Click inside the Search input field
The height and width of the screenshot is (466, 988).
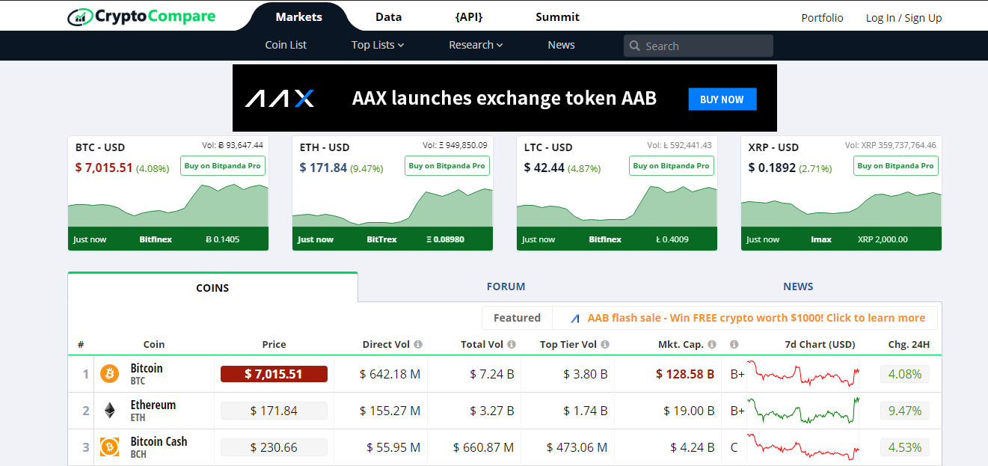click(699, 46)
